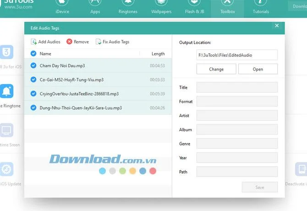
Task: Select the file name CryingOverYou-JustaTeeBinz-2866818.mp3
Action: (x=79, y=94)
